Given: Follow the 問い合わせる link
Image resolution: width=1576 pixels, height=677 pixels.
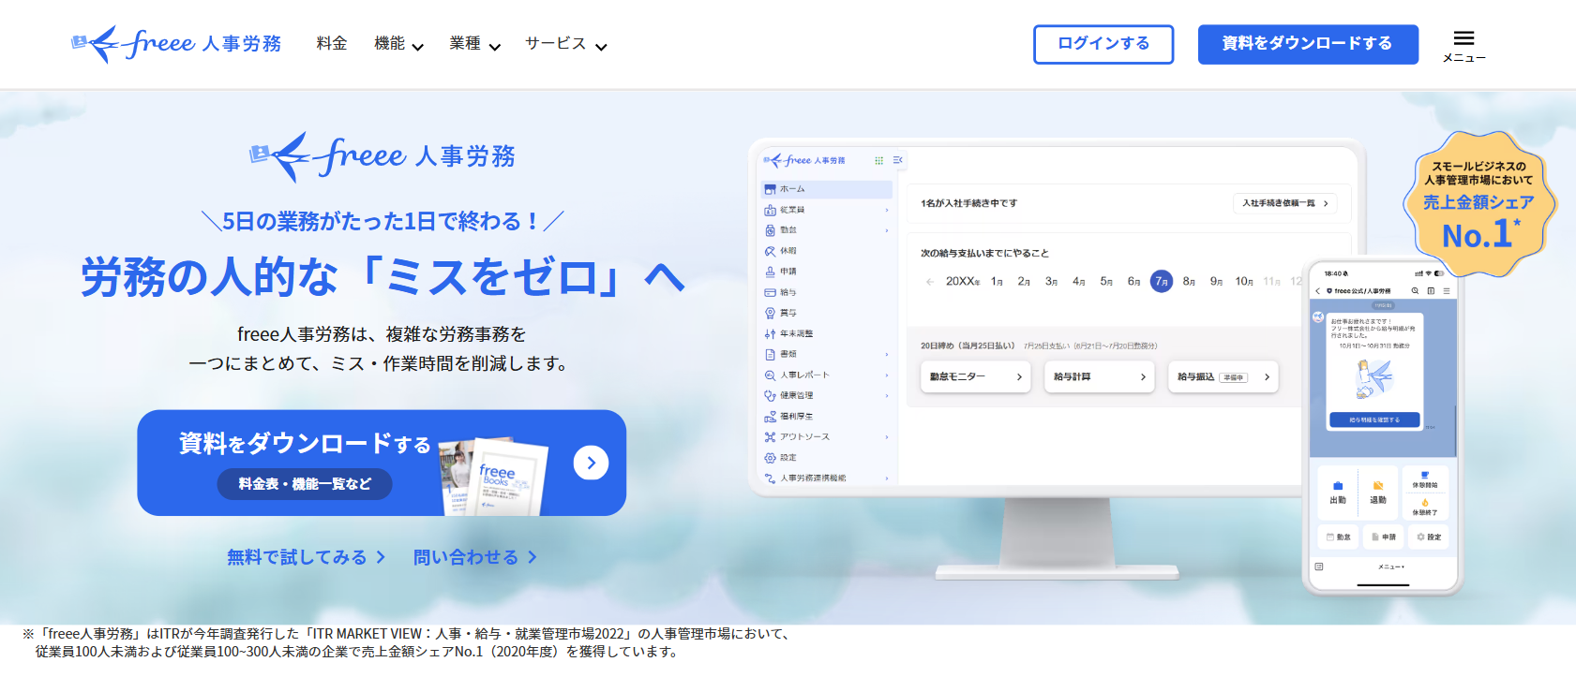Looking at the screenshot, I should pyautogui.click(x=474, y=557).
